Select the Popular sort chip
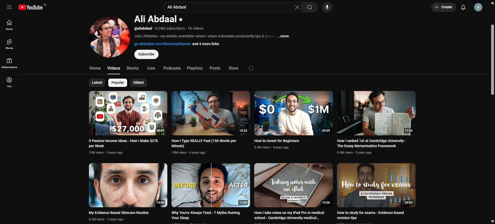 point(117,82)
